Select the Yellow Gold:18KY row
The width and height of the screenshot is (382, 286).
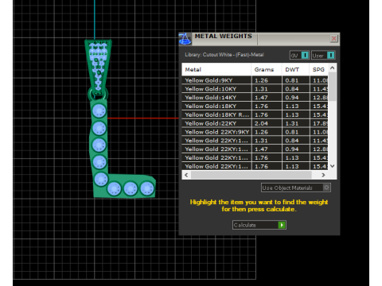point(255,106)
